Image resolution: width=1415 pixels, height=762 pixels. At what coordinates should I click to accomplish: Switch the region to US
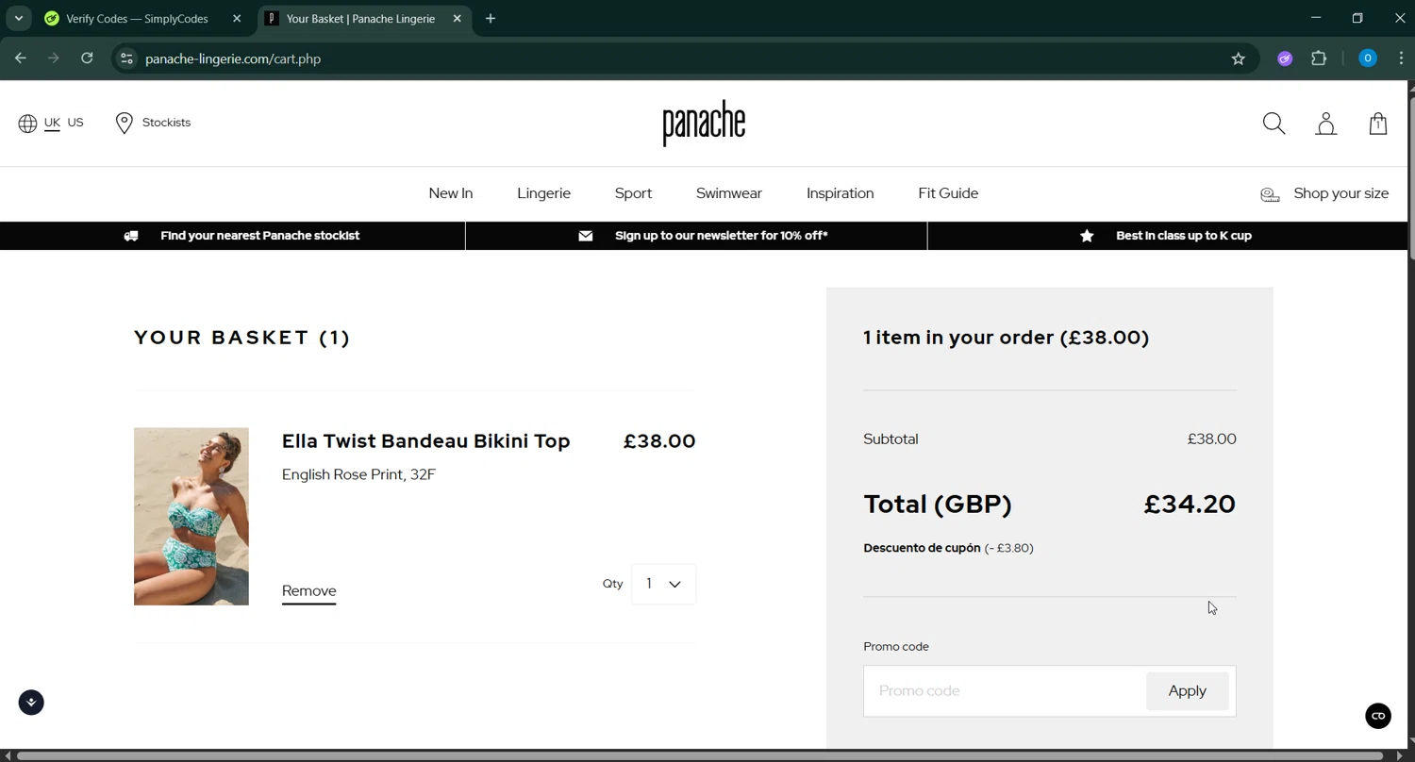pyautogui.click(x=75, y=123)
